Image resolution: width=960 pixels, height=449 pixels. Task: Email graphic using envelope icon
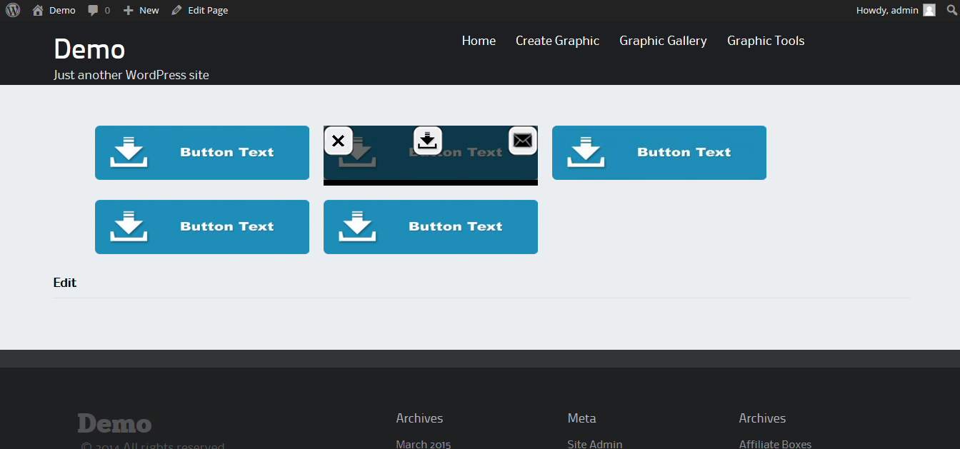(x=523, y=141)
